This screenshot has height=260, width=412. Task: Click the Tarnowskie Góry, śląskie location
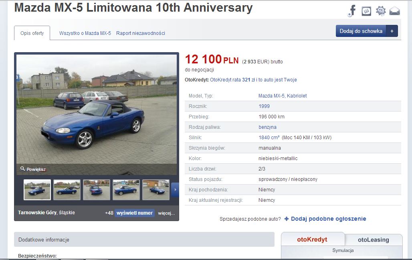46,213
